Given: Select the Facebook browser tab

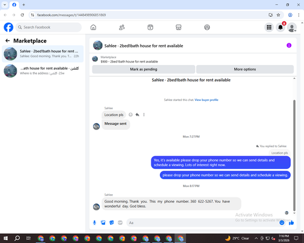Looking at the screenshot, I should [x=14, y=5].
